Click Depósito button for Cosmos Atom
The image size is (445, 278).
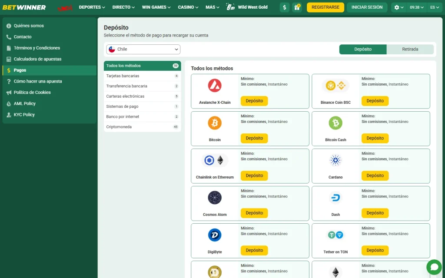254,213
